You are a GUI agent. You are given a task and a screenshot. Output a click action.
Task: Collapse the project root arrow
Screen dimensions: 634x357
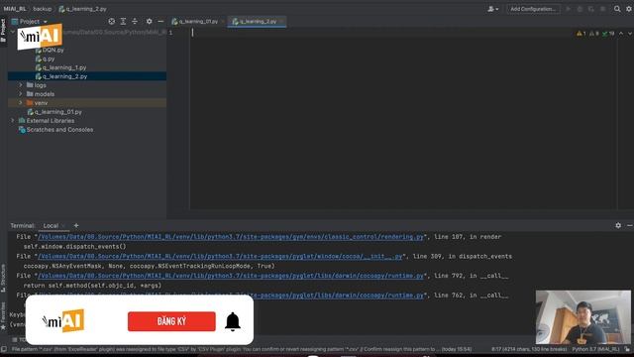(13, 32)
